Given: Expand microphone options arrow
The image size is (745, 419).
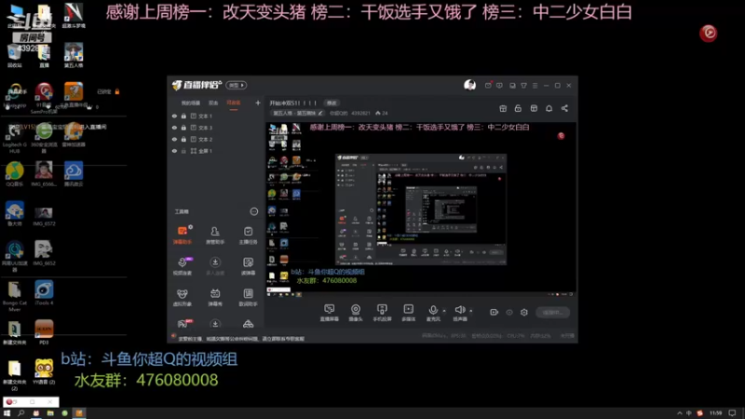Looking at the screenshot, I should 444,311.
